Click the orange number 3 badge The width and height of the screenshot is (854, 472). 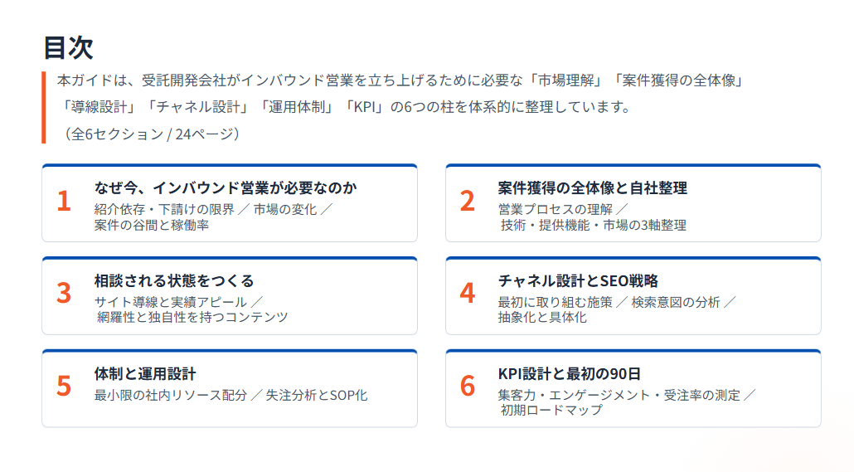click(x=64, y=294)
